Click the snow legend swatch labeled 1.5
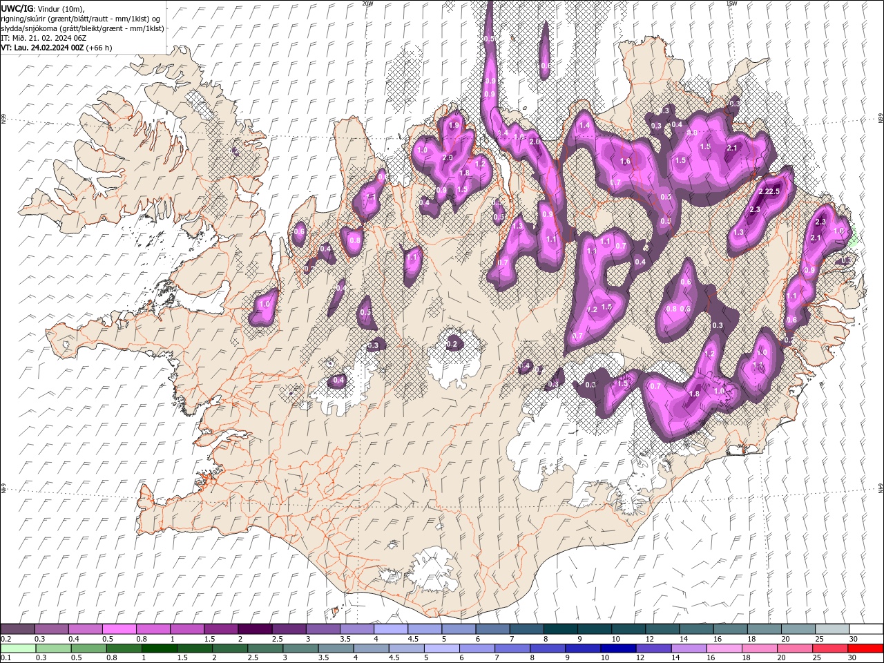 (x=220, y=629)
